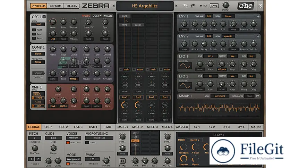The image size is (290, 168).
Task: Select Delay1 in effects grid
Action: (135, 141)
